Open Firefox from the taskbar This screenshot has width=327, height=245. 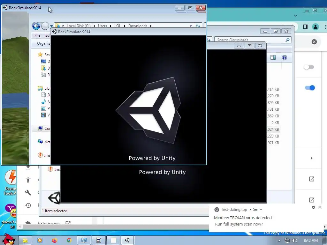(x=54, y=241)
